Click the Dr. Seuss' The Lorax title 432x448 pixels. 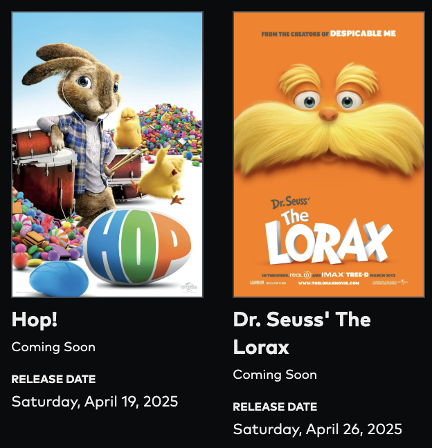tap(302, 333)
